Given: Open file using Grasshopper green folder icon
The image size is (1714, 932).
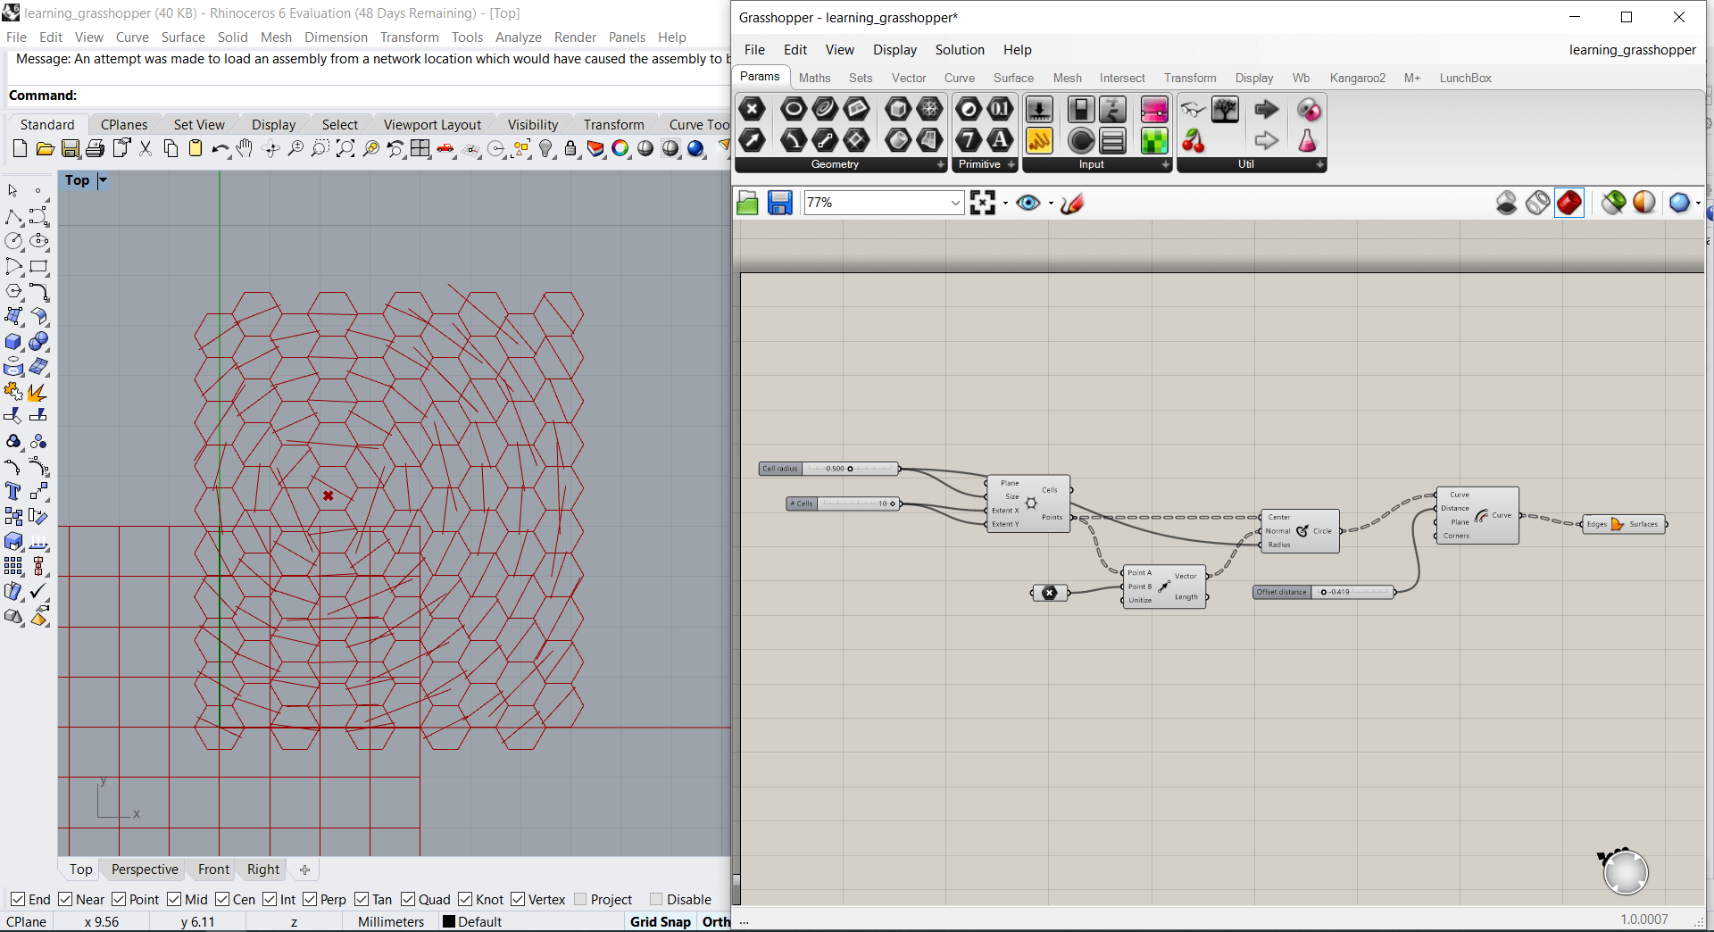Looking at the screenshot, I should (748, 204).
